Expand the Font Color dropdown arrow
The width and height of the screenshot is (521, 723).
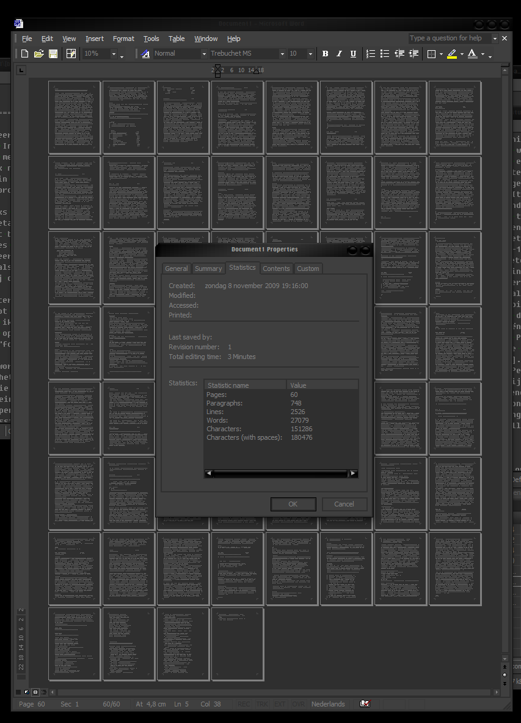point(483,54)
